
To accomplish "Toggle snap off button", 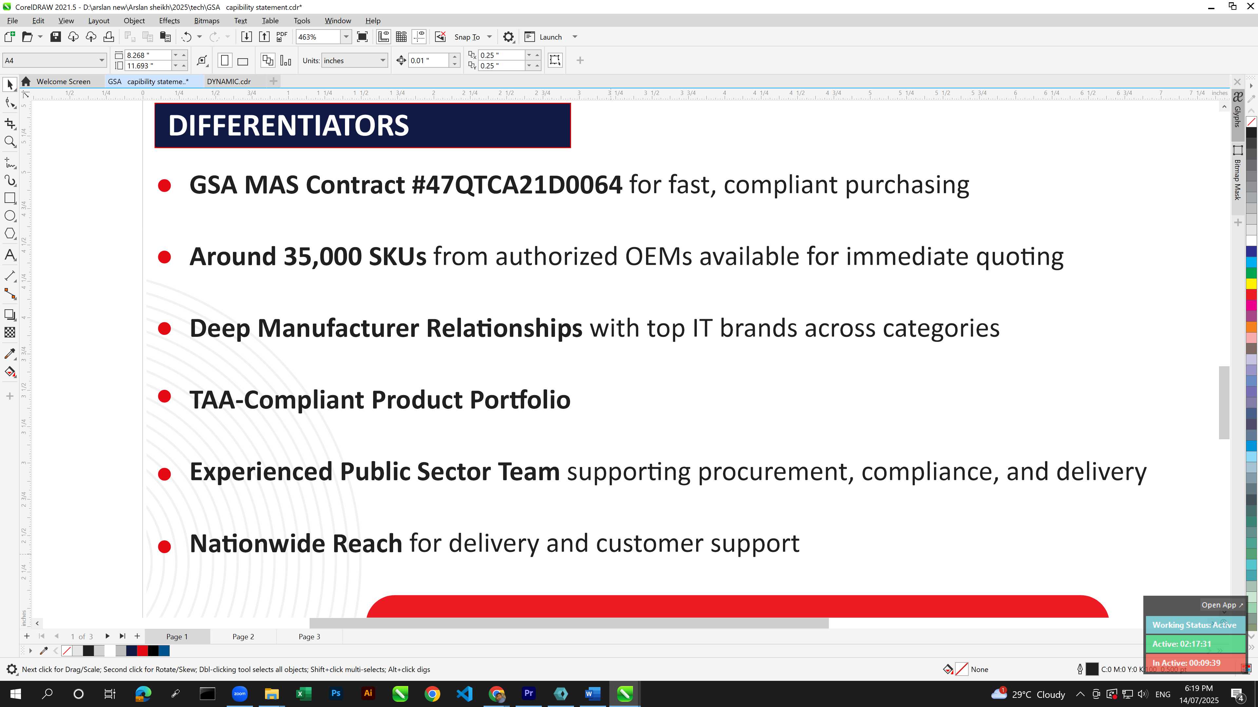I will pyautogui.click(x=441, y=37).
